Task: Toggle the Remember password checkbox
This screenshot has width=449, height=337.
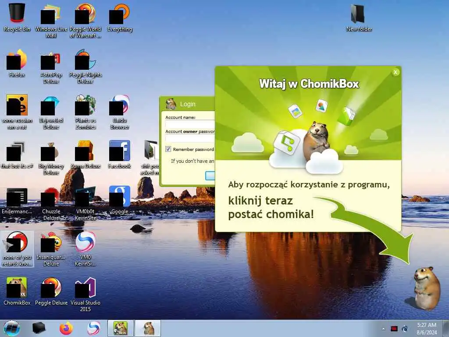Action: point(168,149)
